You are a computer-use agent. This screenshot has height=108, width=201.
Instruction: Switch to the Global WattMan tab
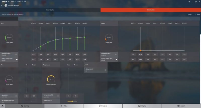tap(150, 10)
